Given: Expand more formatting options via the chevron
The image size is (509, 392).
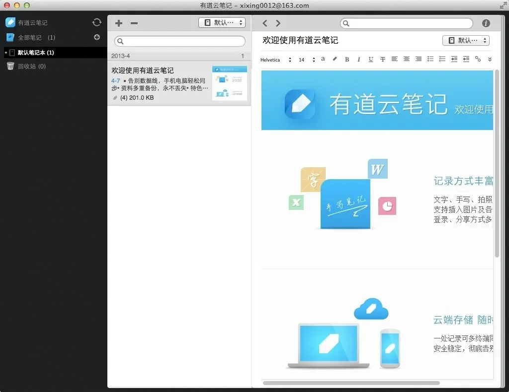Looking at the screenshot, I should point(490,60).
